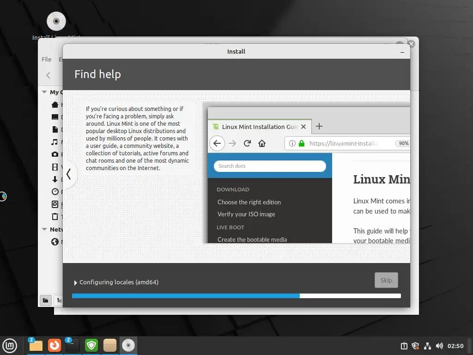This screenshot has height=355, width=473.
Task: Select File System disk icon in sidebar
Action: [x=55, y=204]
